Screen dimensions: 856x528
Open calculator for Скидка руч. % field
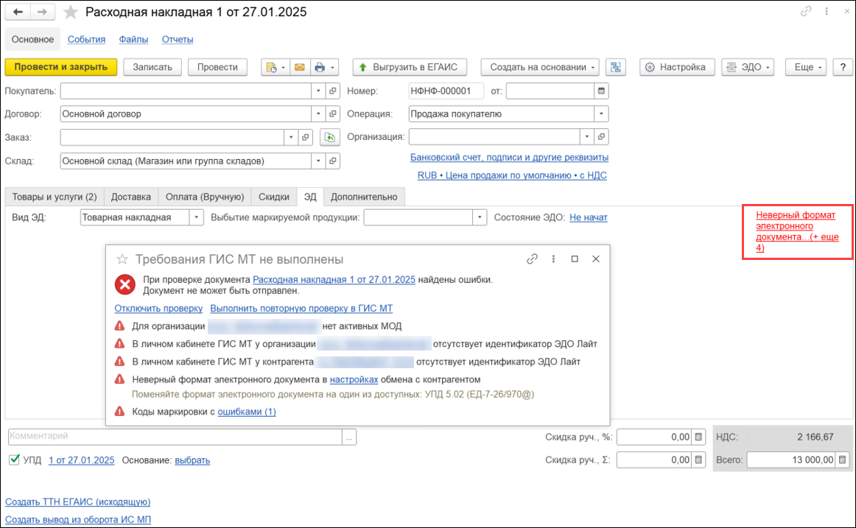point(698,437)
